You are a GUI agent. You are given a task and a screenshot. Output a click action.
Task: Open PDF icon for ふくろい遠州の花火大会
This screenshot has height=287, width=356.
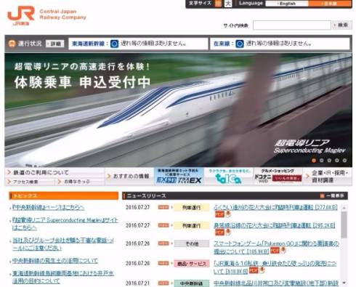pos(219,214)
